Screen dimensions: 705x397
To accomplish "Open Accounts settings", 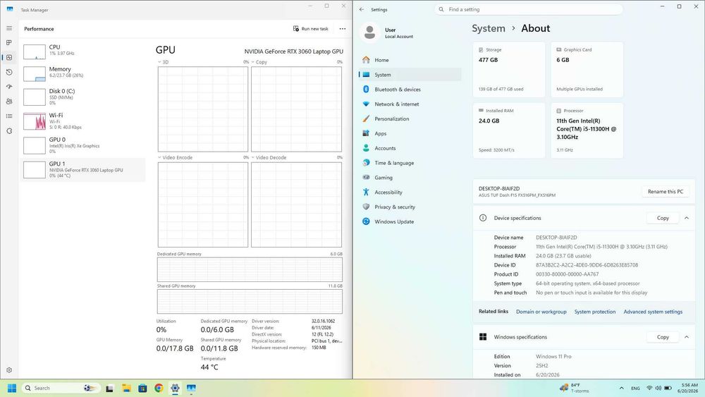I will (x=410, y=148).
